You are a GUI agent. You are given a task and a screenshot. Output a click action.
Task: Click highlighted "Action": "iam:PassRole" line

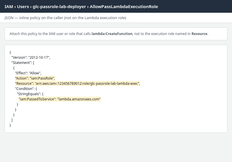(x=35, y=78)
